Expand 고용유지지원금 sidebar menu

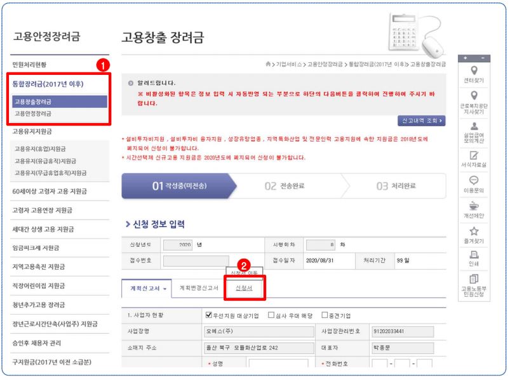coord(32,131)
